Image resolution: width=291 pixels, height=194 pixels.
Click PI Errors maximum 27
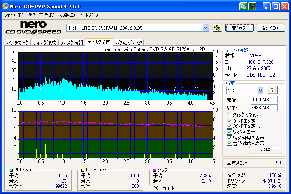64,181
